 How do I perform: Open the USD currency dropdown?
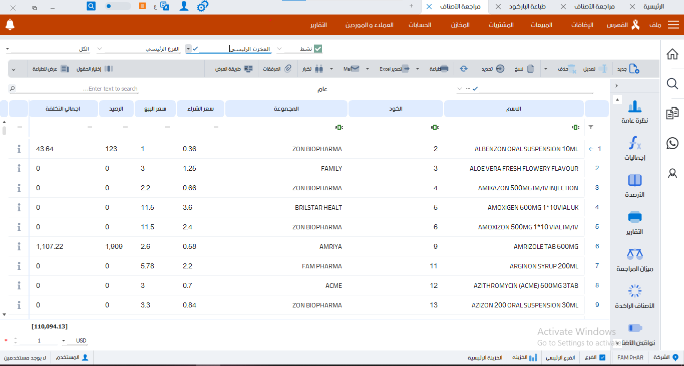(x=64, y=341)
